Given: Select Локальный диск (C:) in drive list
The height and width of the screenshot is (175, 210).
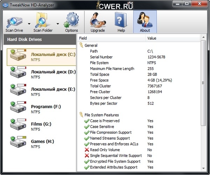Looking at the screenshot, I should coord(53,55).
